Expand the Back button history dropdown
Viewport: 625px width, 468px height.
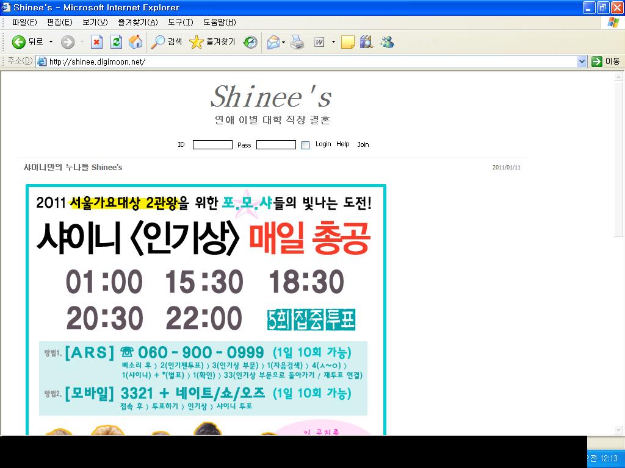[x=51, y=42]
